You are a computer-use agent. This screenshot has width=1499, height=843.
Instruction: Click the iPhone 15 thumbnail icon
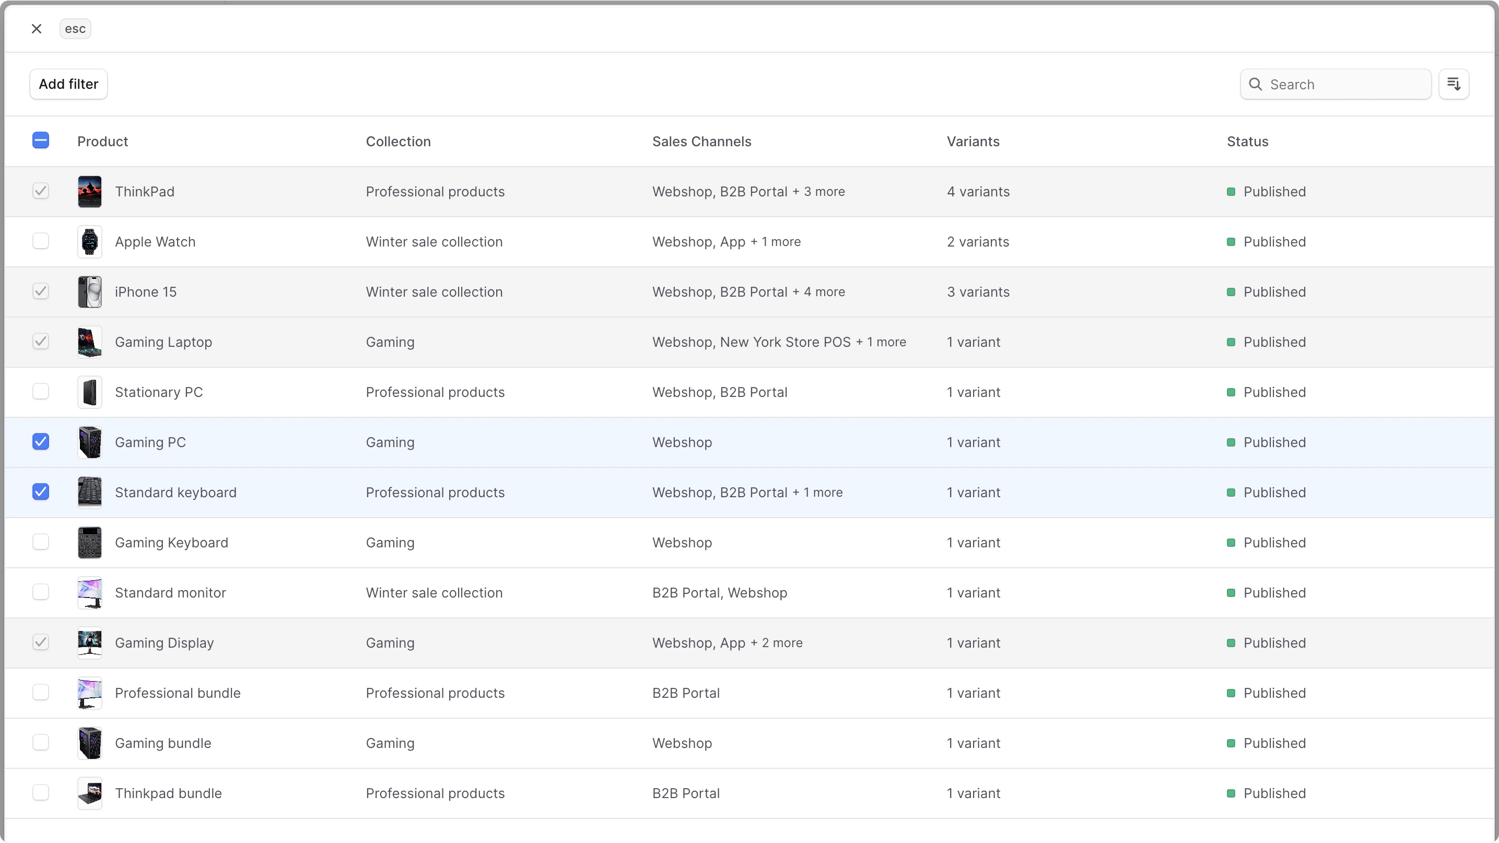pyautogui.click(x=90, y=291)
